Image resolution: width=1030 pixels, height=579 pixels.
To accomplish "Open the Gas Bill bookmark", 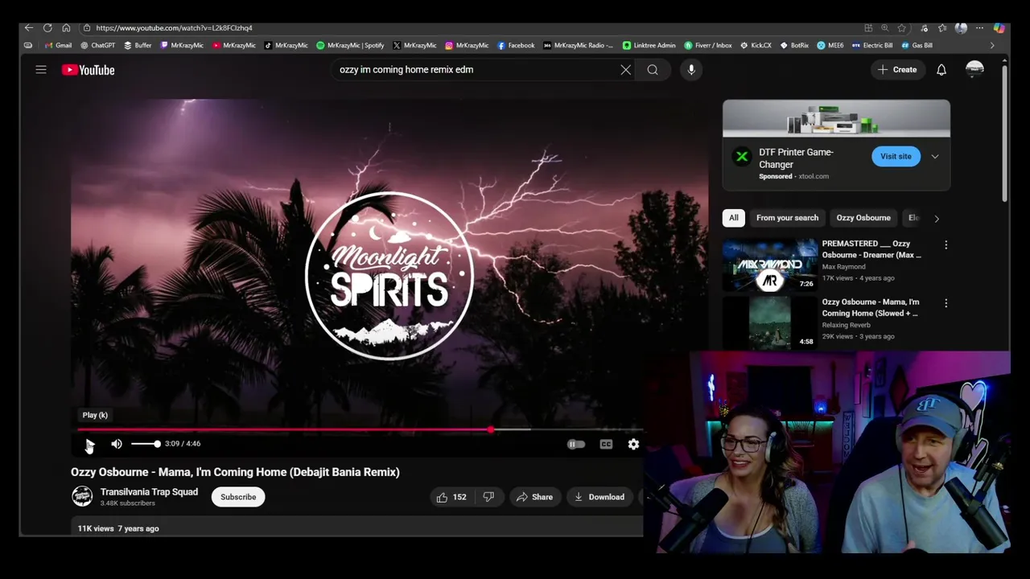I will coord(917,46).
